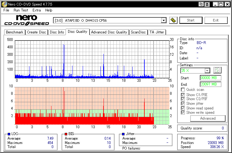Close the Nero CD-DVD Speed window
This screenshot has width=232, height=153.
227,4
